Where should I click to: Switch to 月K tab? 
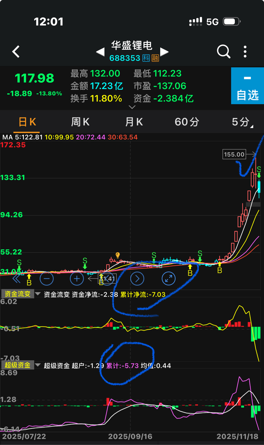point(134,122)
